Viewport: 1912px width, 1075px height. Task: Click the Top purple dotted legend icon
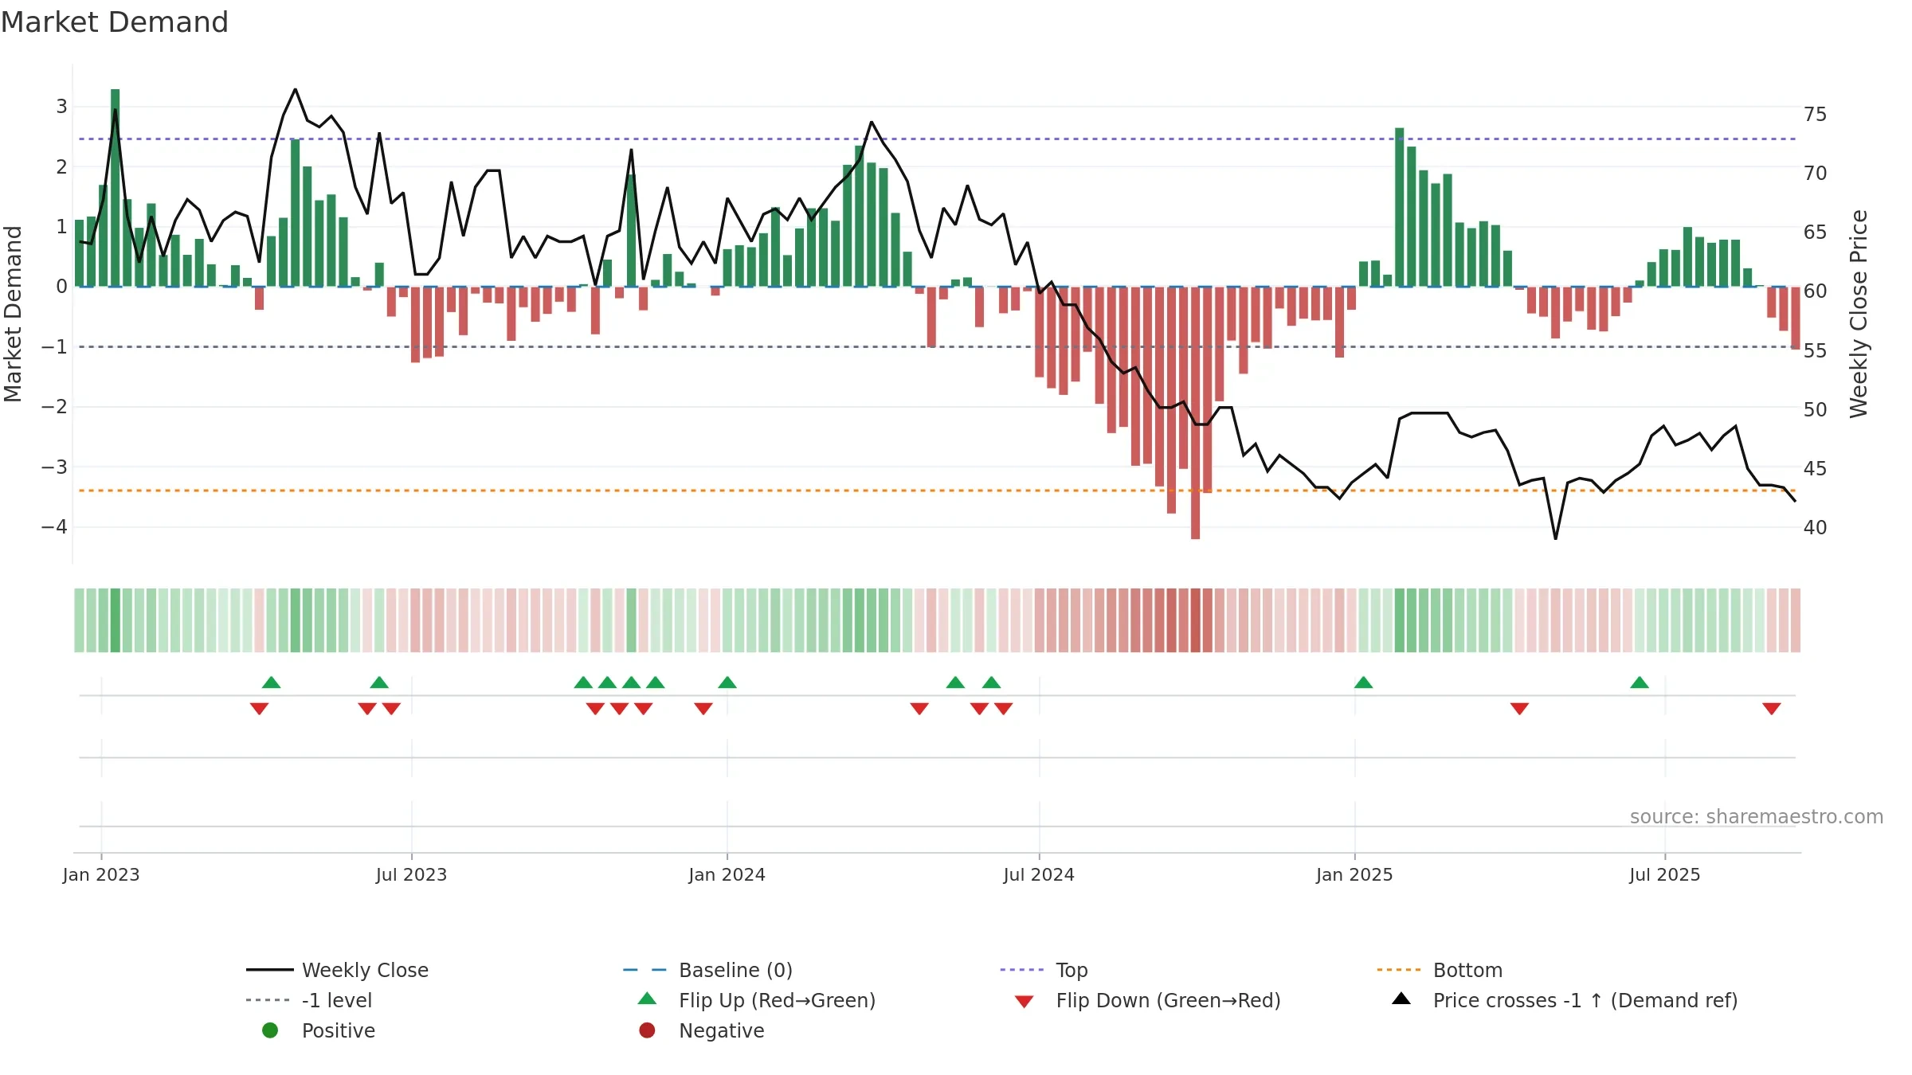tap(1022, 970)
